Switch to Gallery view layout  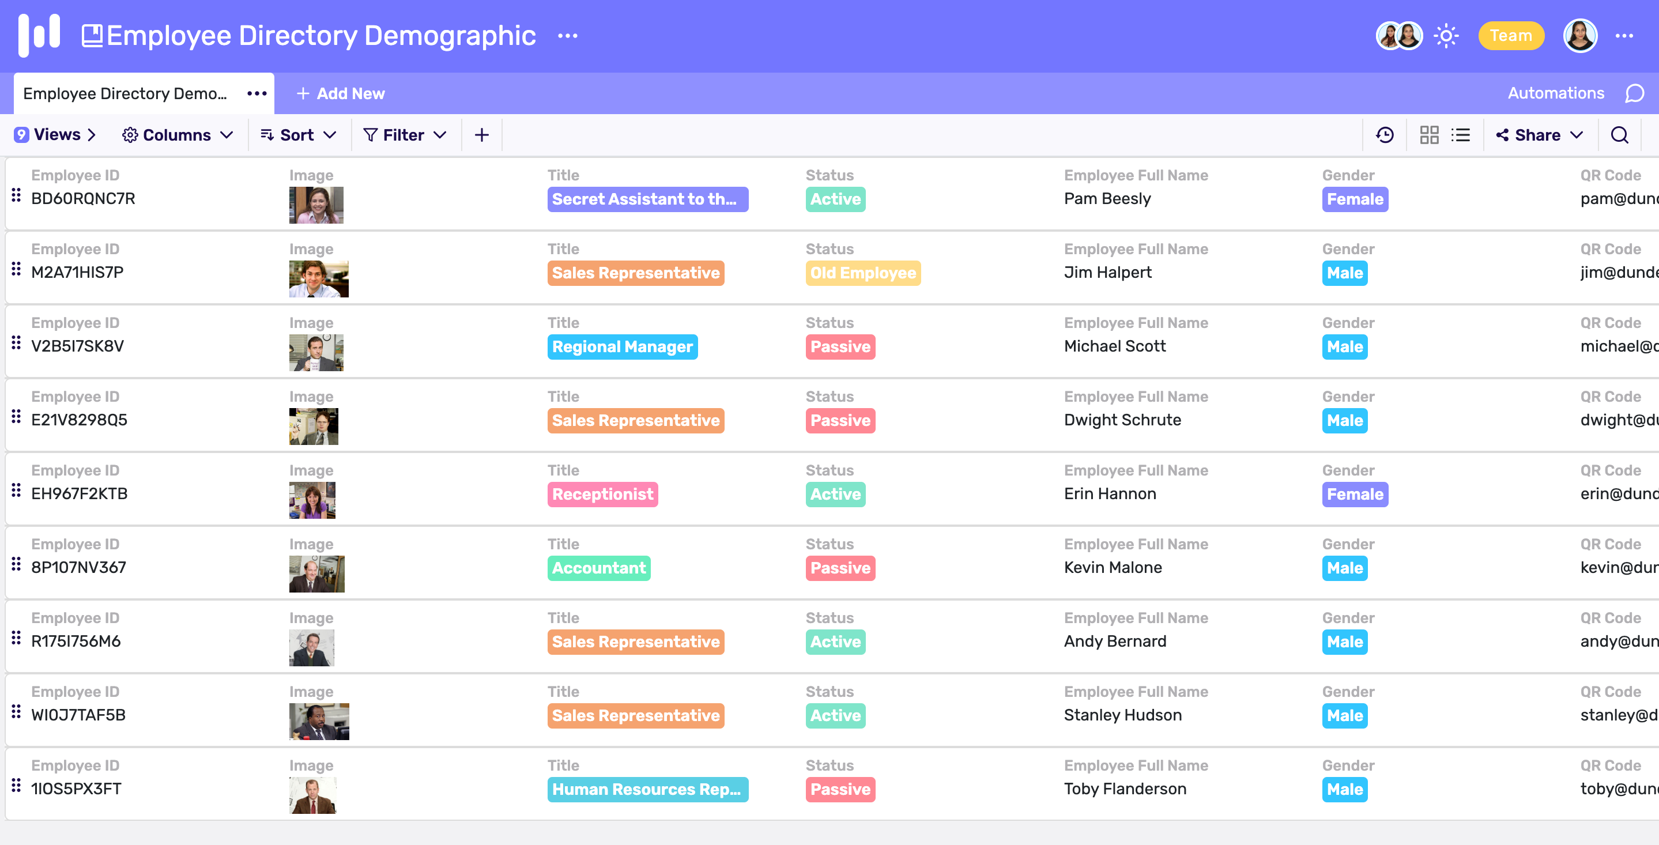point(1430,135)
